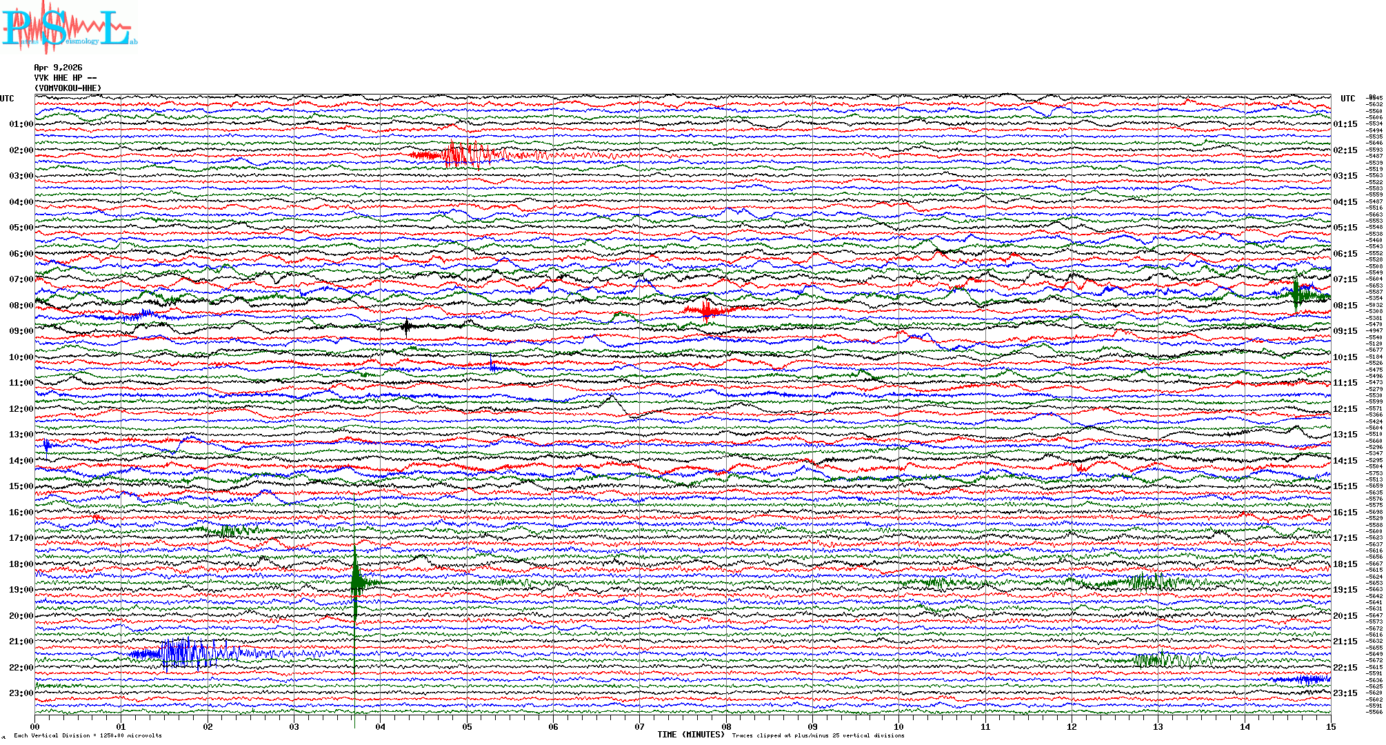This screenshot has width=1386, height=745.
Task: Click the TIME (MINUTES) axis title
Action: pyautogui.click(x=691, y=735)
